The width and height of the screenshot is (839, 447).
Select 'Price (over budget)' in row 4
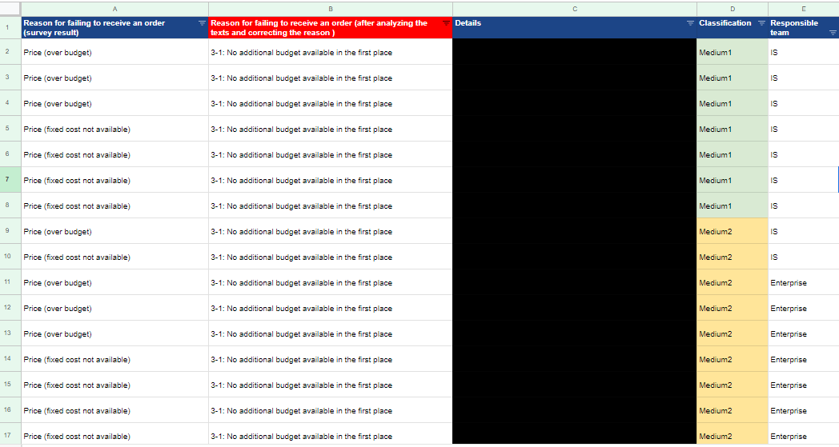(x=115, y=104)
